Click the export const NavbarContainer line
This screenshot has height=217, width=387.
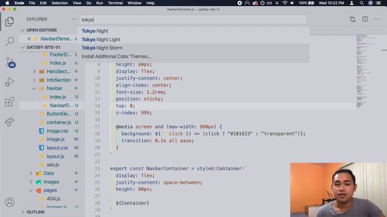click(178, 169)
